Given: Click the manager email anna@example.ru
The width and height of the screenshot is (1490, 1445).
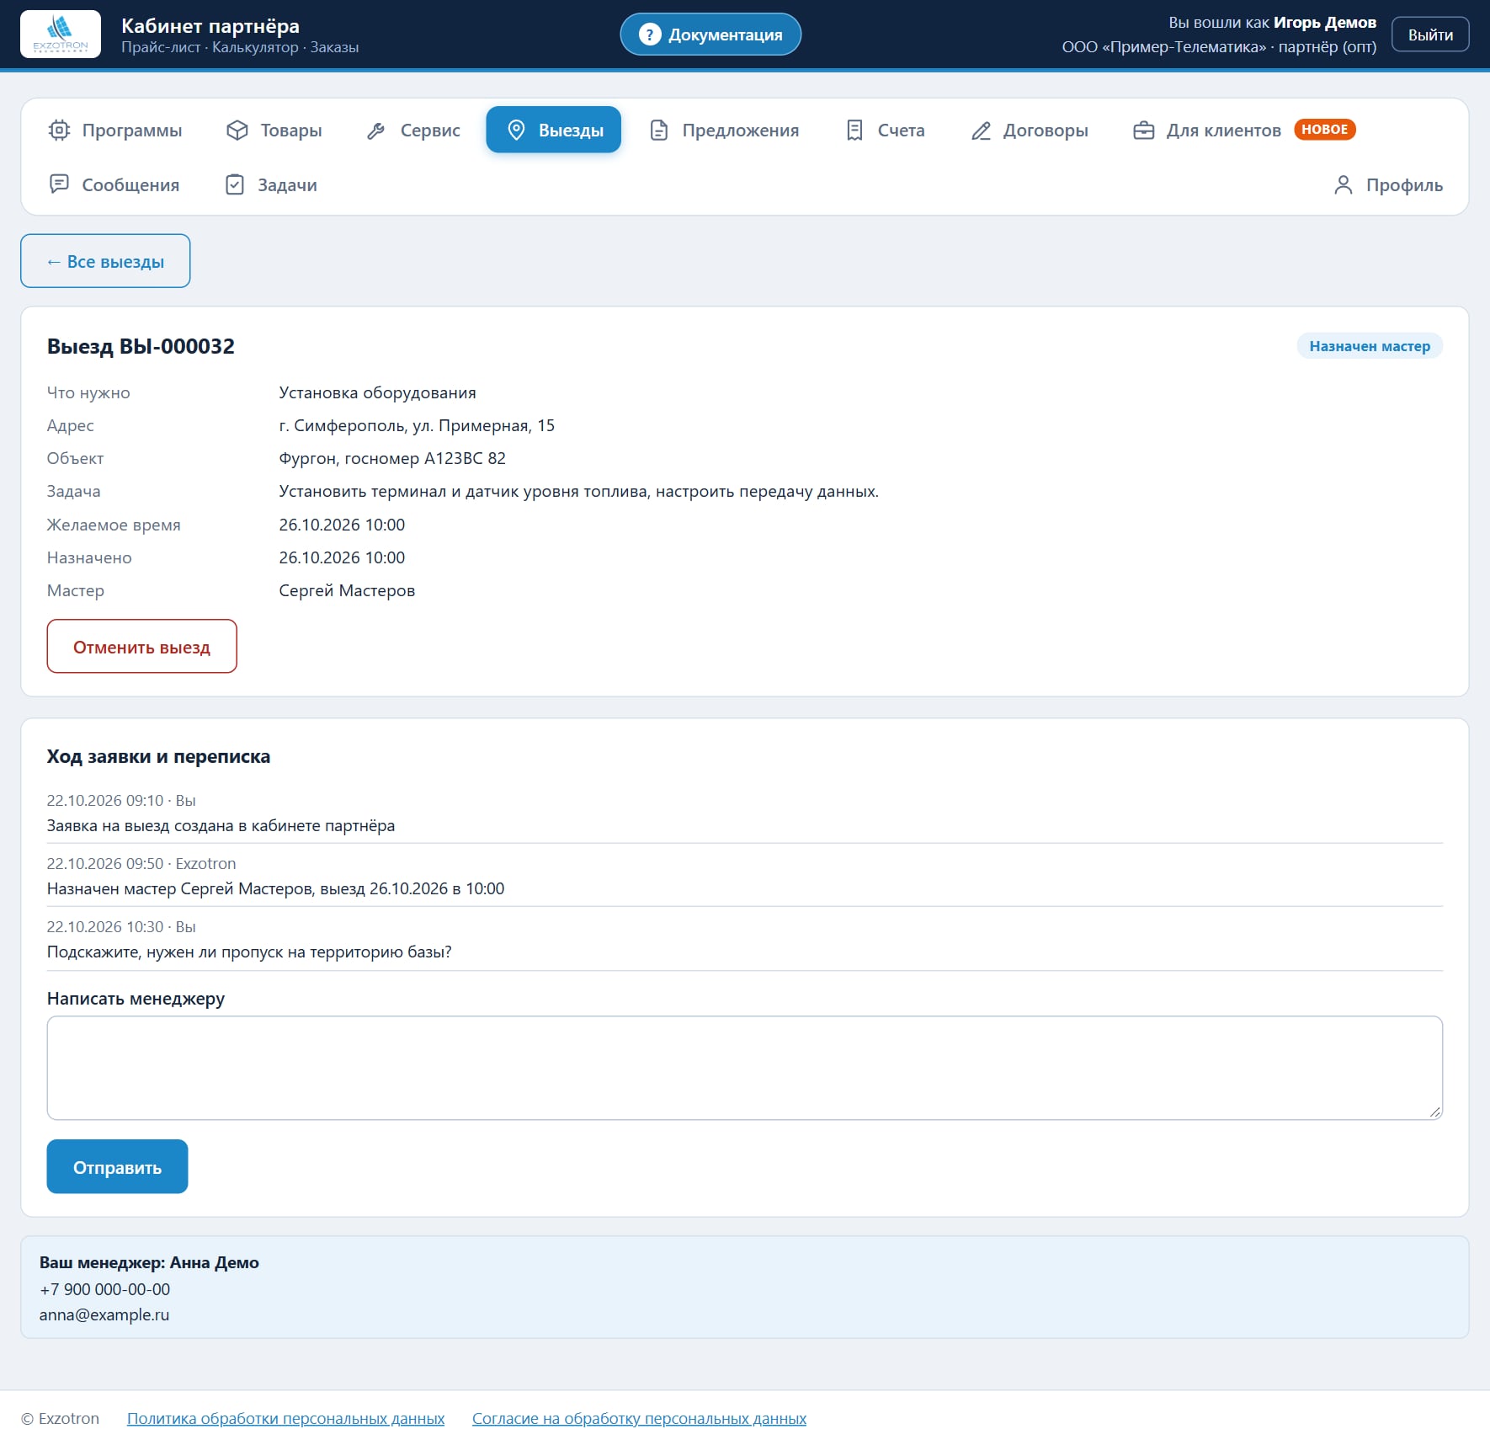Looking at the screenshot, I should point(104,1315).
